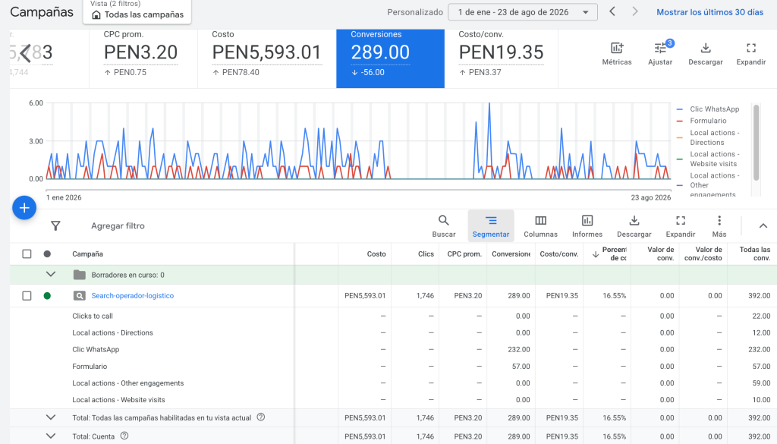Screen dimensions: 777x444
Task: Open the Segmentar menu
Action: point(491,226)
